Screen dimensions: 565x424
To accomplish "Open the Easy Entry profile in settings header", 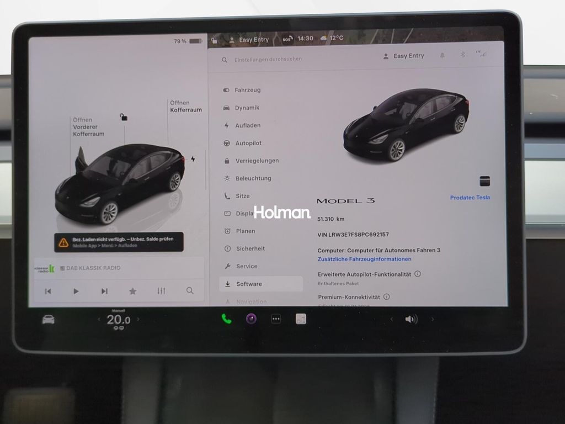I will [403, 56].
